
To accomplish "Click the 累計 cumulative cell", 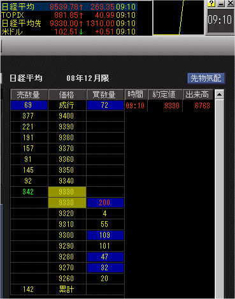I will [67, 289].
